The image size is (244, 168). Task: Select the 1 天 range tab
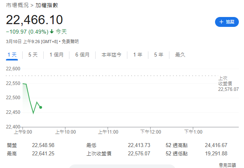12,55
